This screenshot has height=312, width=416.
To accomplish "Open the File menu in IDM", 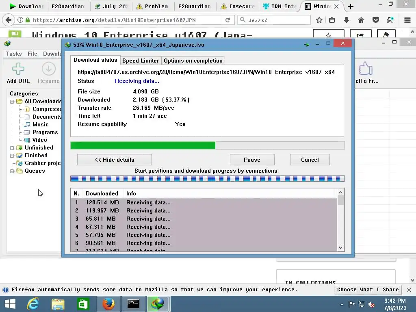I will coord(32,54).
